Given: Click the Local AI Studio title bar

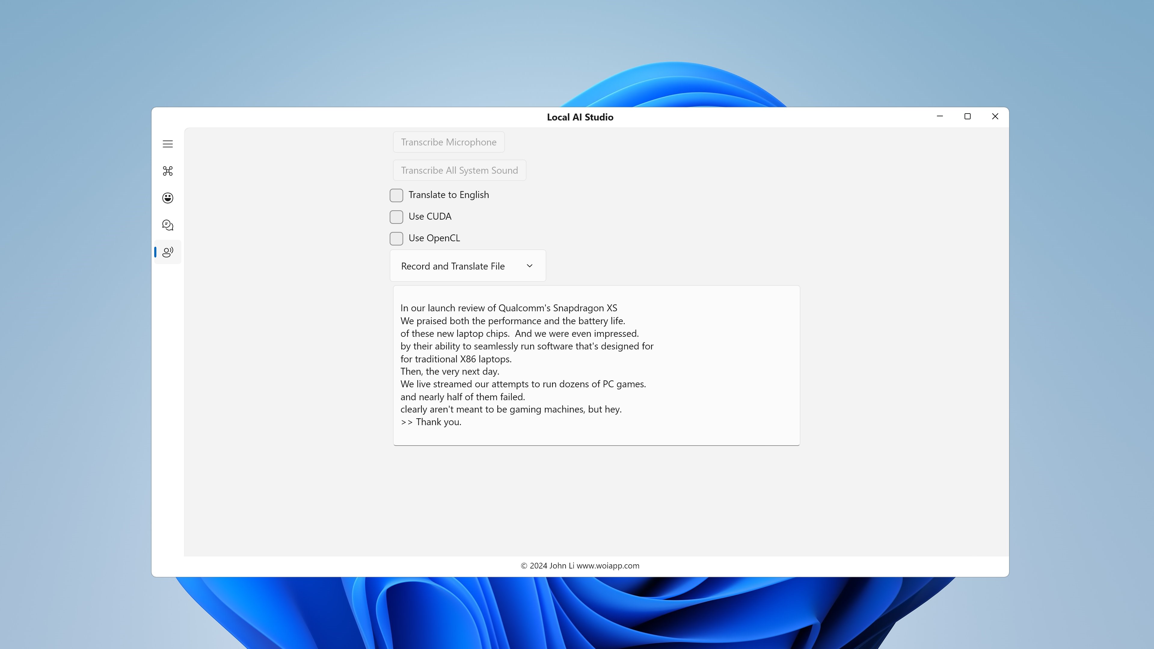Looking at the screenshot, I should click(580, 117).
